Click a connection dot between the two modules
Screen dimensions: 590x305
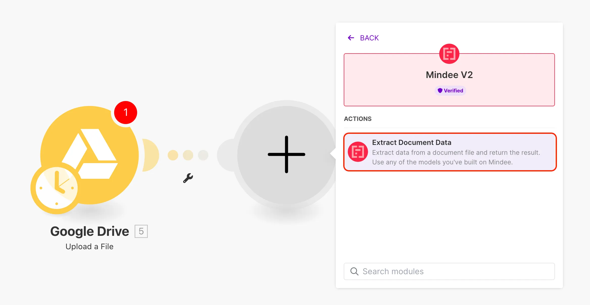[x=188, y=155]
